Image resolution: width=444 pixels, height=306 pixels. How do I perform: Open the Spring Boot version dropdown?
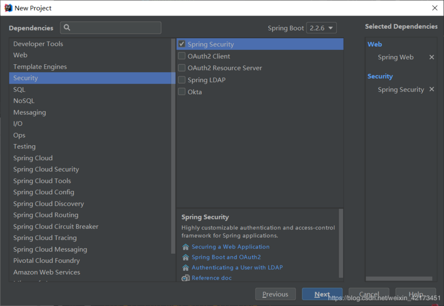pos(321,28)
